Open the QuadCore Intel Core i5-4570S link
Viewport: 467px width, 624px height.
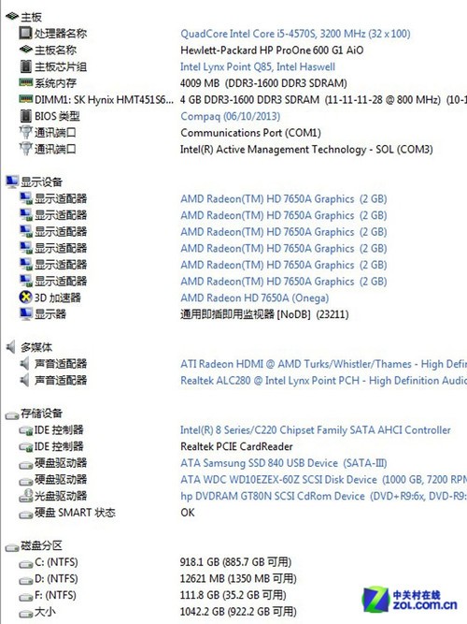point(295,34)
